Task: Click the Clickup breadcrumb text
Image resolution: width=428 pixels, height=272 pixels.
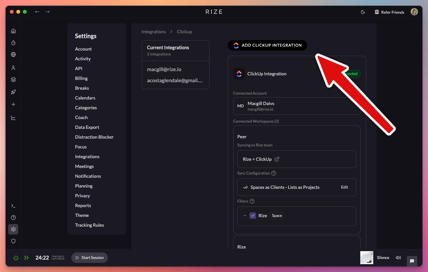Action: [184, 32]
